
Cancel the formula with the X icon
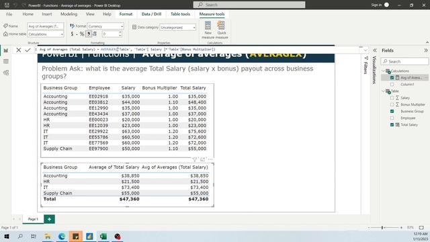click(18, 50)
